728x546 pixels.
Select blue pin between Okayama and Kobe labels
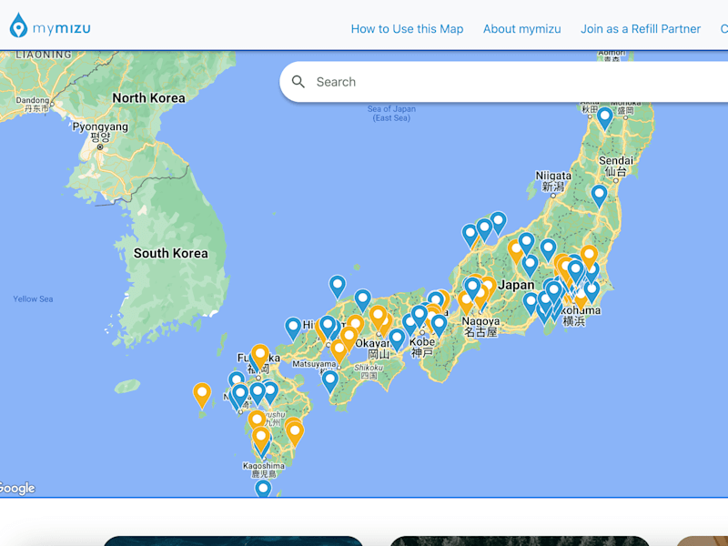(397, 339)
